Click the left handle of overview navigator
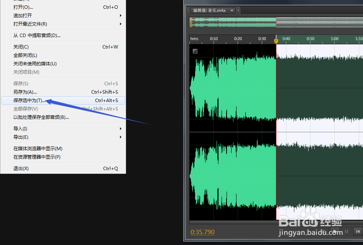The height and width of the screenshot is (245, 363). point(191,23)
